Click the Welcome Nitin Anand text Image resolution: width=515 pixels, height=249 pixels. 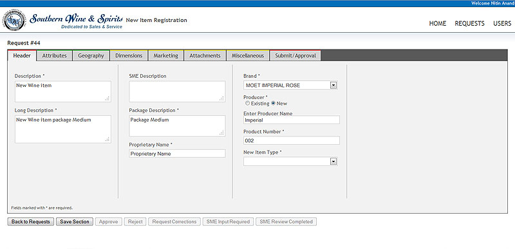point(492,3)
